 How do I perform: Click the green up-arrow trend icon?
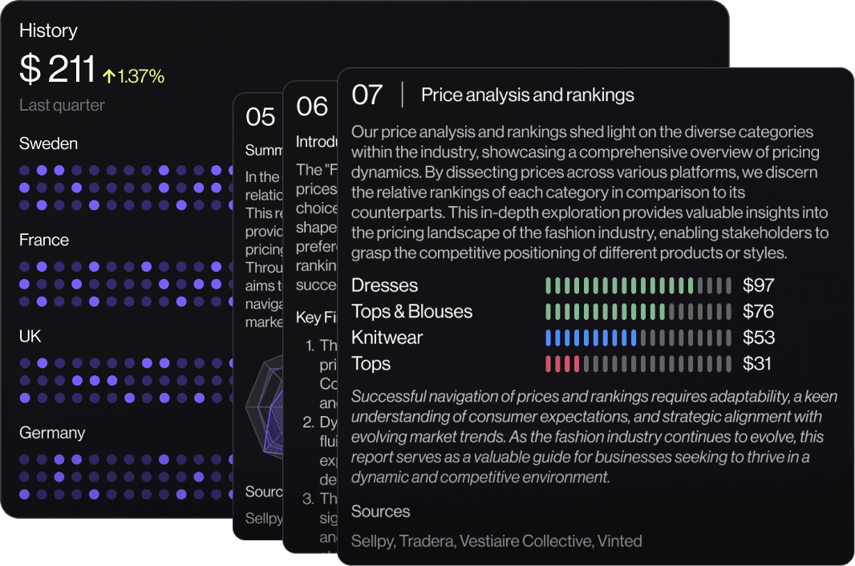(x=109, y=77)
